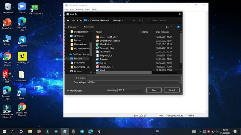Select OneDrive - Personal in navigation pane
The height and width of the screenshot is (135, 241).
(79, 54)
